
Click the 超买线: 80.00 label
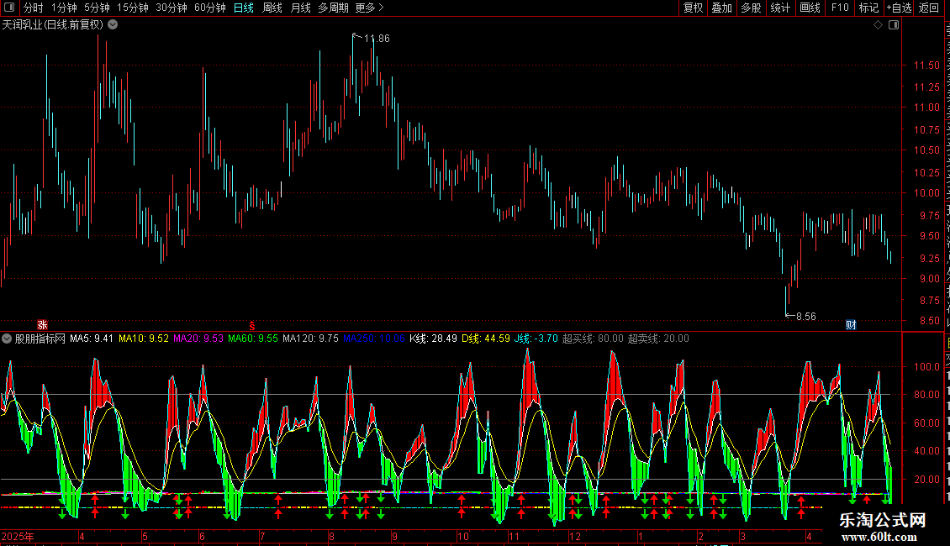(593, 339)
